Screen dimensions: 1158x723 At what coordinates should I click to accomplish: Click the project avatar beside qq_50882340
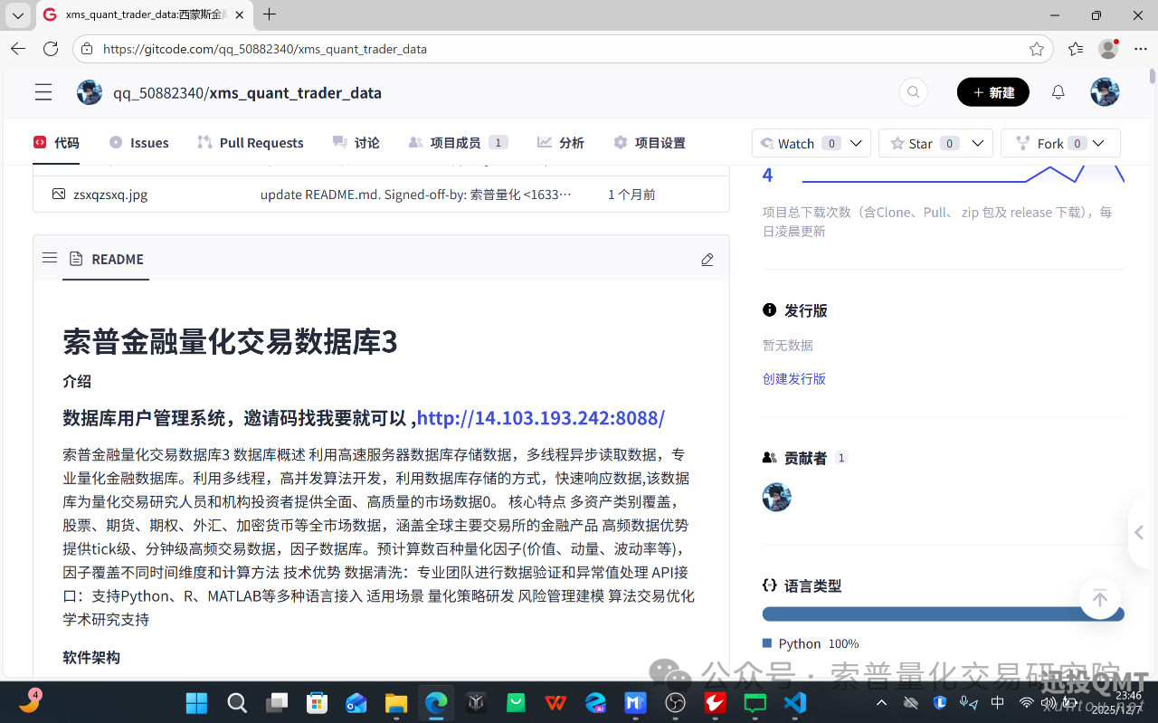coord(89,91)
